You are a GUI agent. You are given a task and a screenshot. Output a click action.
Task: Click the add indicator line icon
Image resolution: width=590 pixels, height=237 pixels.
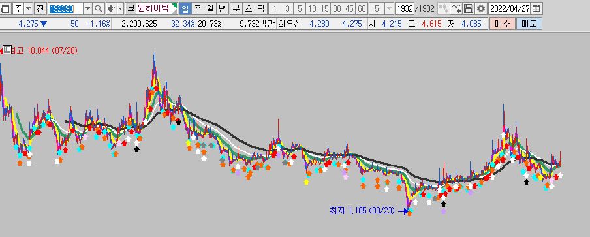click(x=456, y=8)
